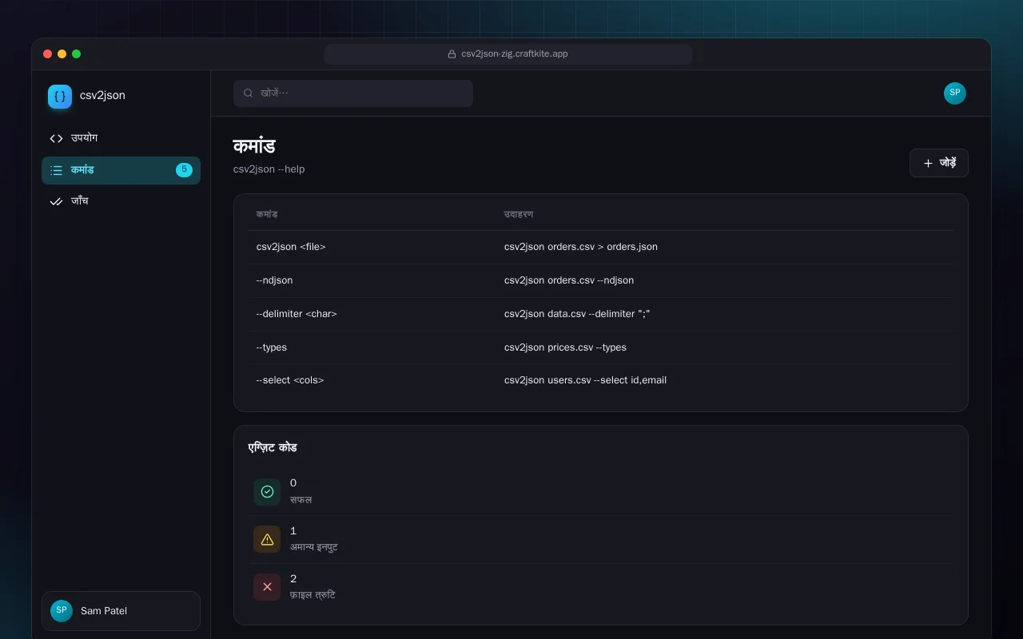Screen dimensions: 1023x639
Task: Click the code brackets icon beside उपयोग
Action: (56, 138)
